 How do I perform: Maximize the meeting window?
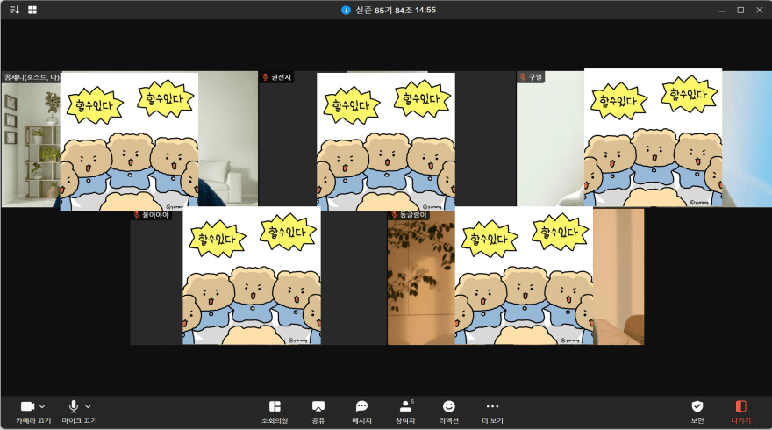click(740, 11)
